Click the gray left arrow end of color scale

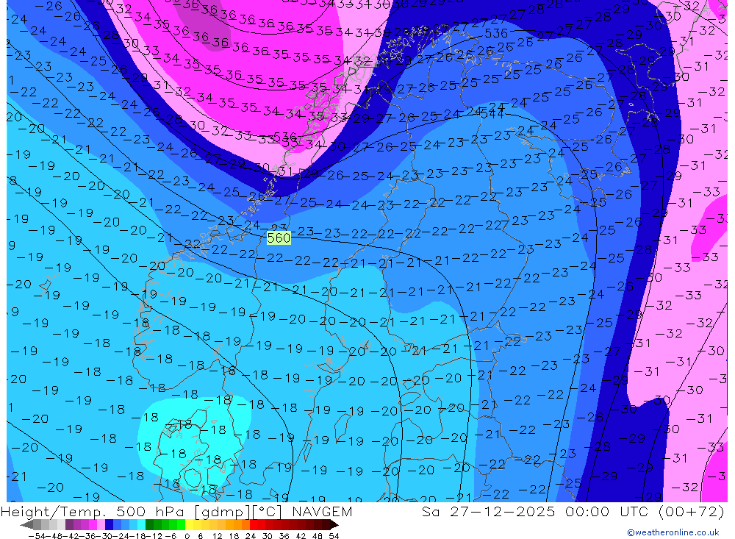[x=26, y=524]
